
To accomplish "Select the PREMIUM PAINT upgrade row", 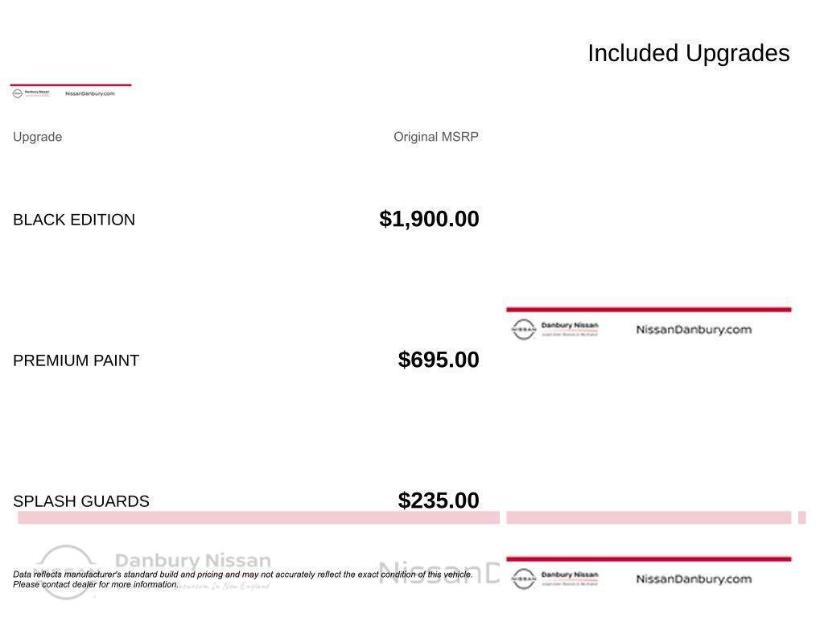I will coord(76,360).
